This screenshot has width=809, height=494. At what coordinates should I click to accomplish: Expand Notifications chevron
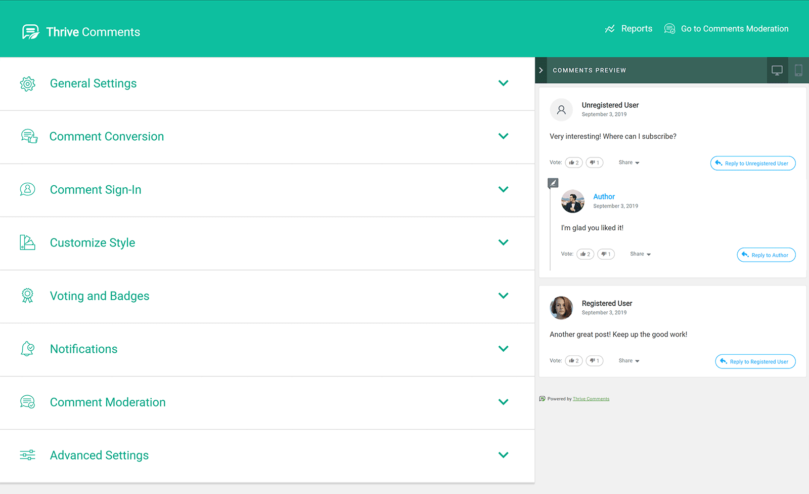pos(503,349)
